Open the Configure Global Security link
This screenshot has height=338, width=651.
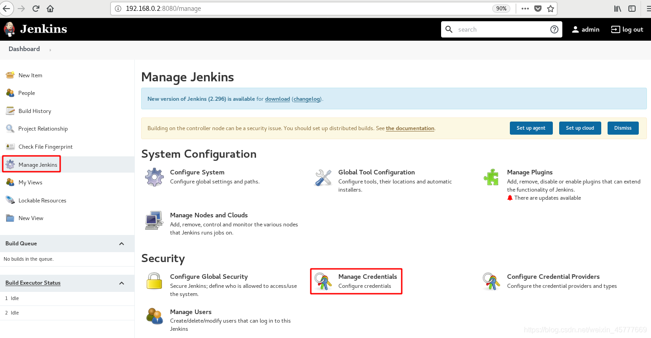[209, 277]
